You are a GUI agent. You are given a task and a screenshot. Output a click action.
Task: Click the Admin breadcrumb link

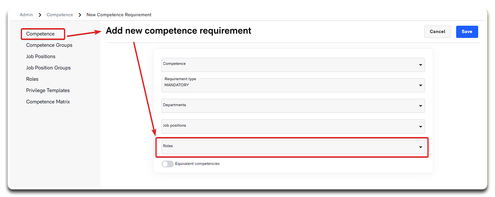point(26,15)
